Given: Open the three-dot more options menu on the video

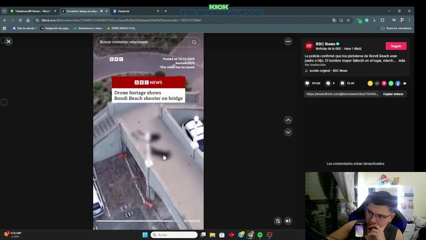Looking at the screenshot, I should [288, 41].
